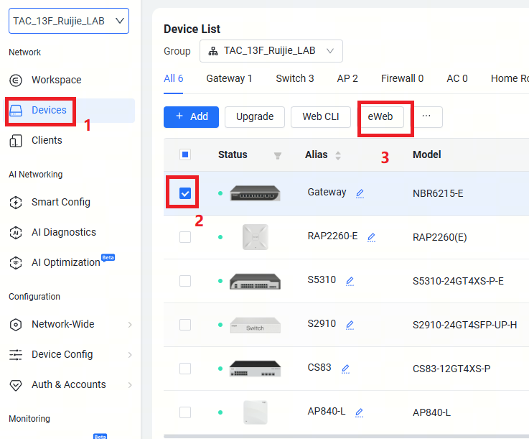Click the AI Diagnostics icon
The image size is (529, 439).
(x=16, y=233)
